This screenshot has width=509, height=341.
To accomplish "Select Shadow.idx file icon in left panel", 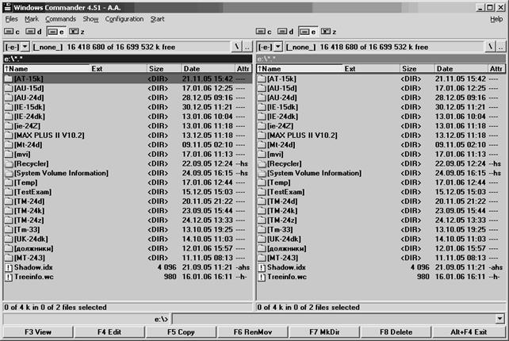I will (x=9, y=267).
